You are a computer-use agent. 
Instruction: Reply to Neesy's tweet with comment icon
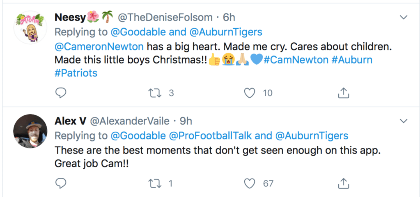[61, 93]
